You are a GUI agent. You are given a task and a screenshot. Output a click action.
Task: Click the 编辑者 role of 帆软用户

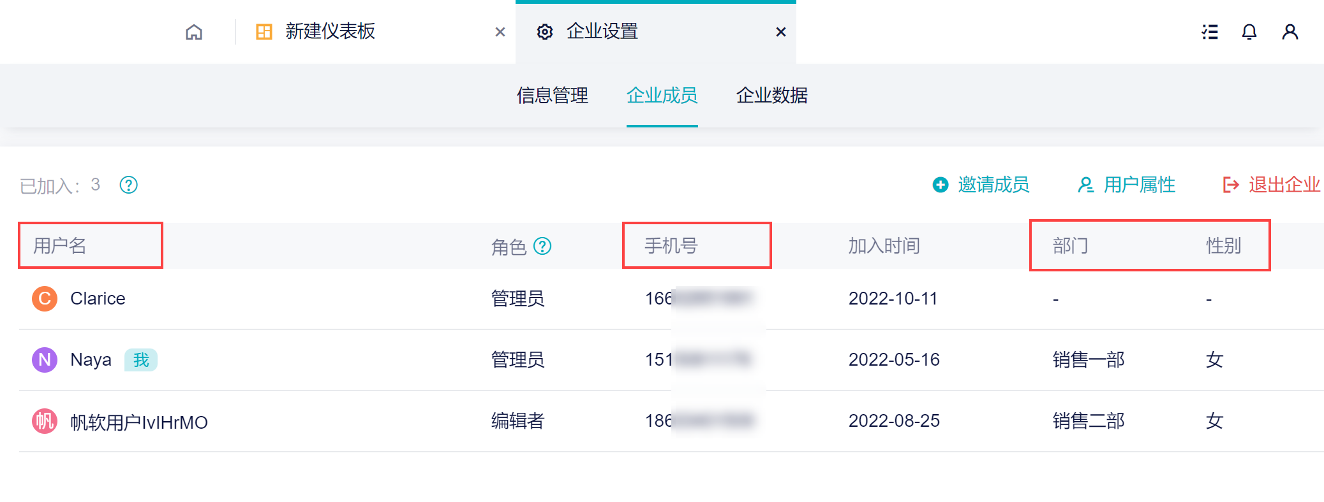coord(517,421)
